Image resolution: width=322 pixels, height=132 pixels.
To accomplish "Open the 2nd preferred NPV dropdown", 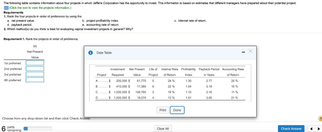I will pos(35,69).
